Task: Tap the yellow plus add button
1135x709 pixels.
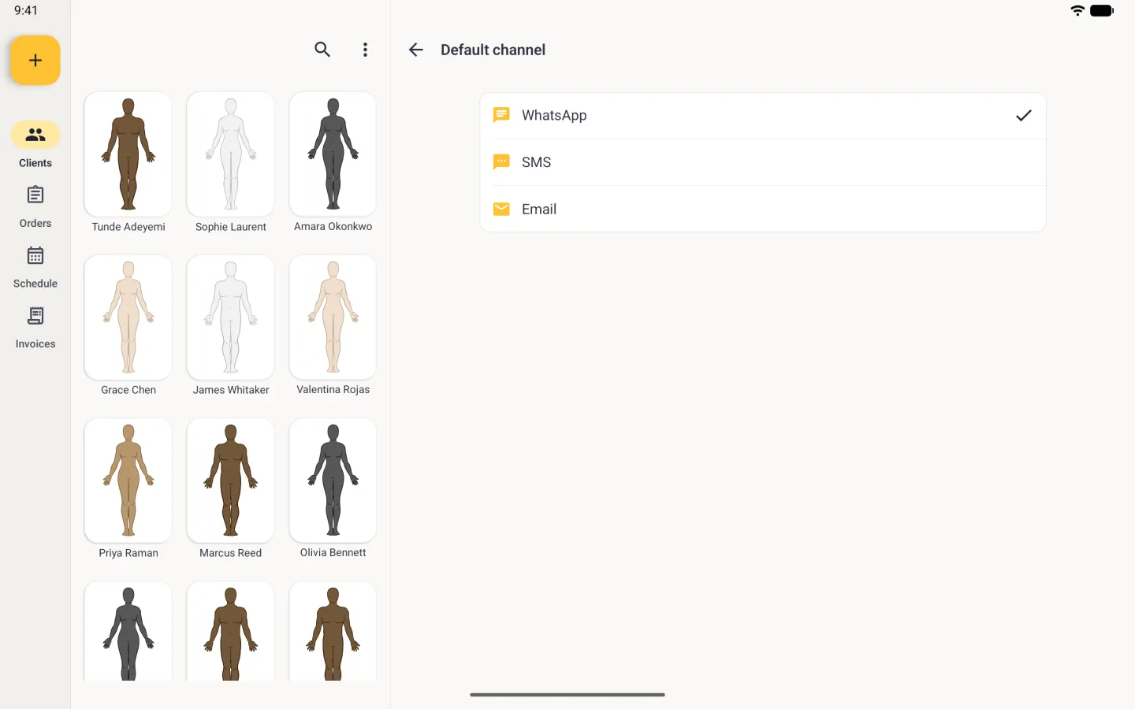Action: (x=35, y=60)
